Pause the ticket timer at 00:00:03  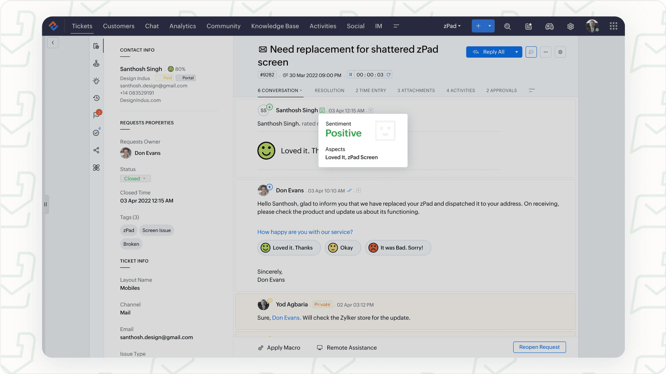point(350,74)
